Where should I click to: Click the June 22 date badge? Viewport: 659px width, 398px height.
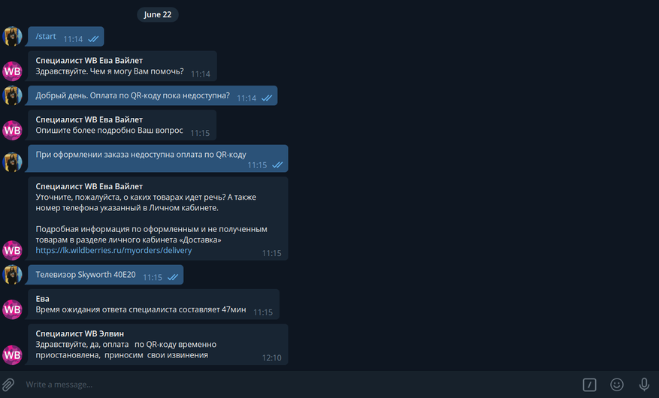(158, 15)
